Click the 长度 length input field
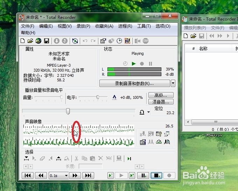 coord(90,167)
